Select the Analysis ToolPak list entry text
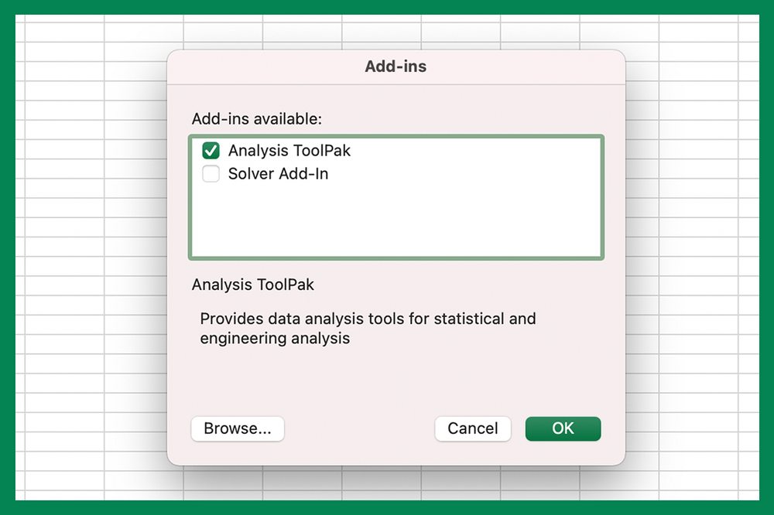Screen dimensions: 774x515 [289, 150]
